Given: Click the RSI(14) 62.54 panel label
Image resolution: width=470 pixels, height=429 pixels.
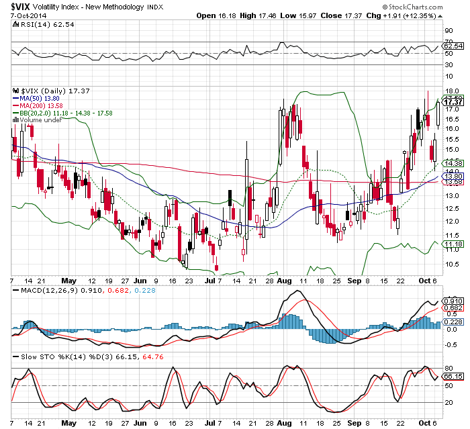Looking at the screenshot, I should coord(48,25).
